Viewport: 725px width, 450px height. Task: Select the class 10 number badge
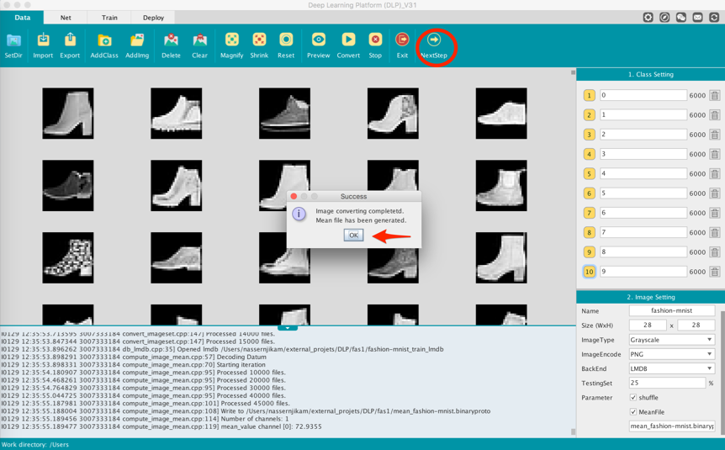coord(589,272)
